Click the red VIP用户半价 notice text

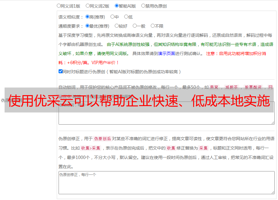[105, 63]
